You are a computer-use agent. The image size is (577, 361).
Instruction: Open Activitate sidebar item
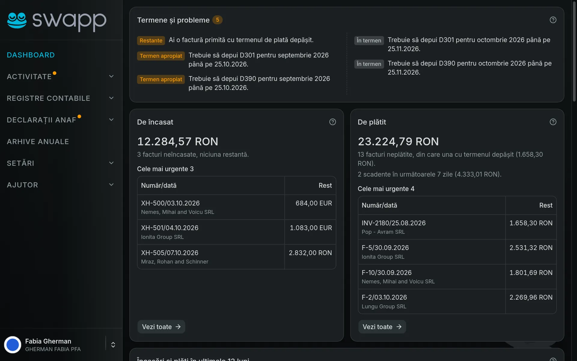(x=29, y=77)
